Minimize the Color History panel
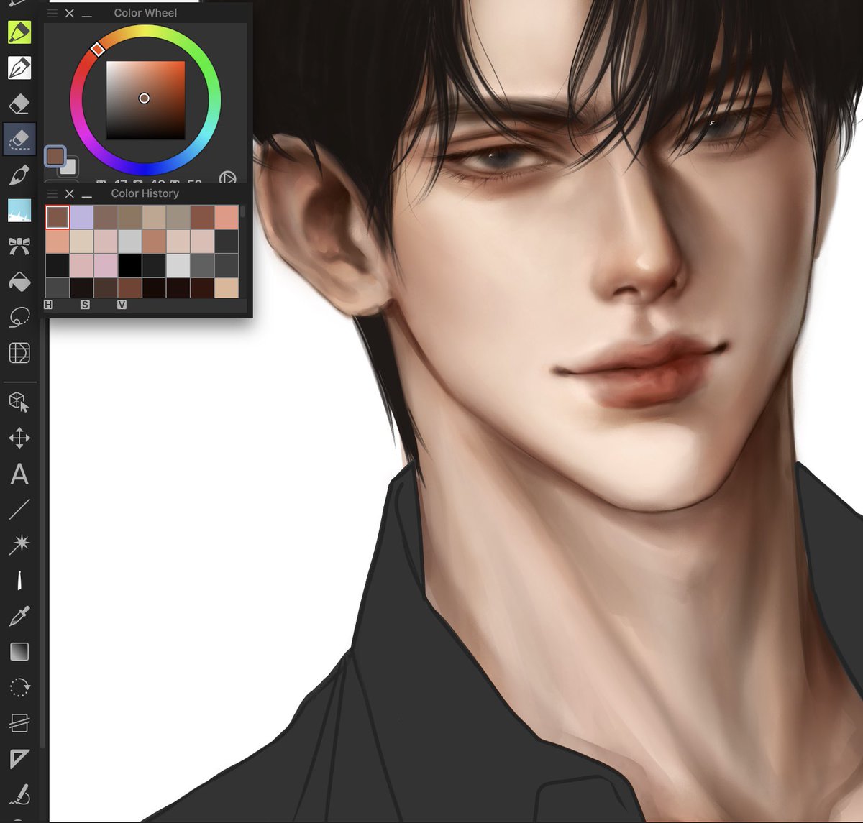Image resolution: width=863 pixels, height=823 pixels. [88, 193]
